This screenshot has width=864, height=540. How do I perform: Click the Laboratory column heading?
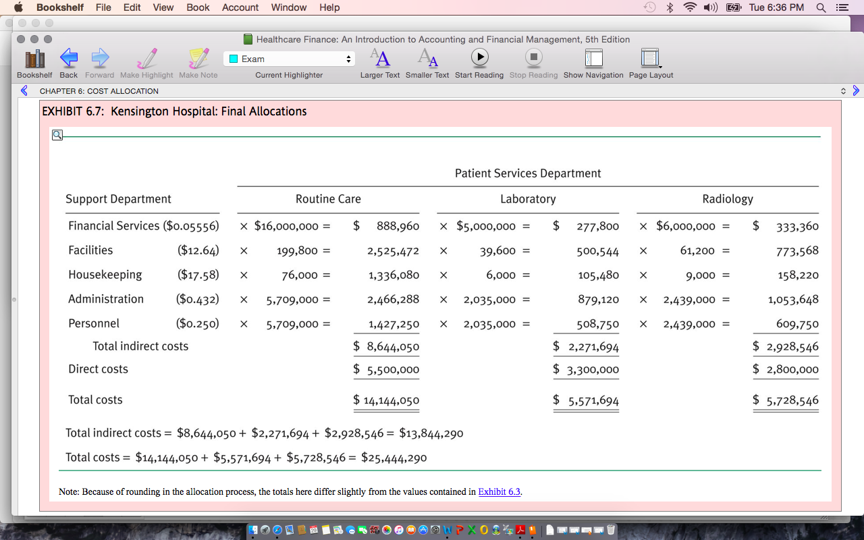pyautogui.click(x=528, y=199)
